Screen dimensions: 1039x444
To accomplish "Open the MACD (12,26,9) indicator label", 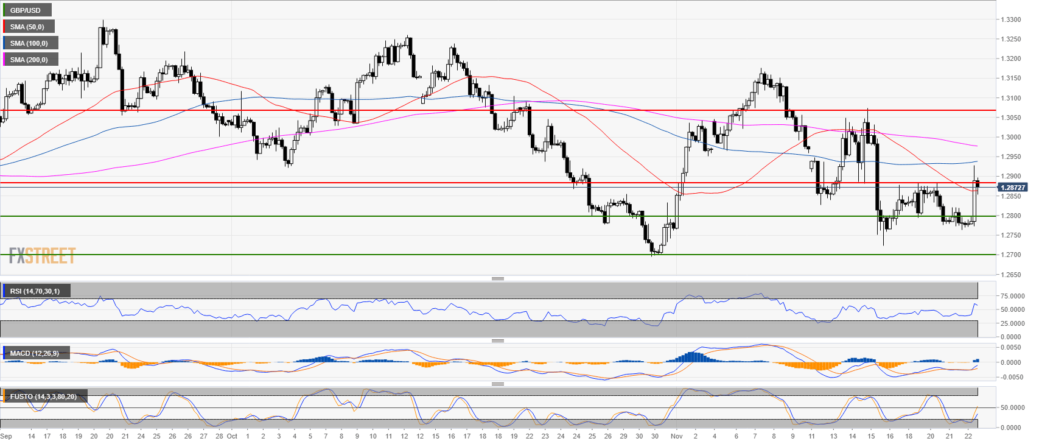I will coord(35,353).
